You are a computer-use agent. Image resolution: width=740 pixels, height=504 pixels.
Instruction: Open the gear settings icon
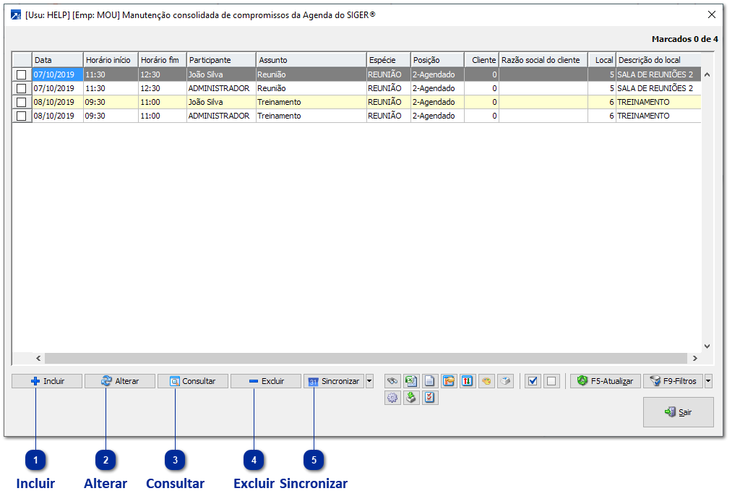(392, 398)
